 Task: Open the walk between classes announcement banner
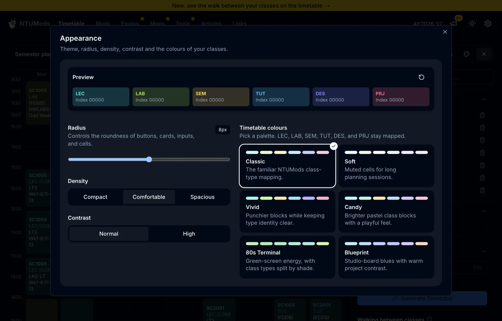click(x=251, y=5)
